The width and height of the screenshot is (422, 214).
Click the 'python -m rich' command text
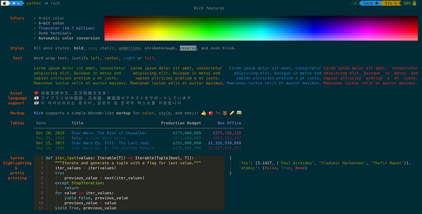43,3
